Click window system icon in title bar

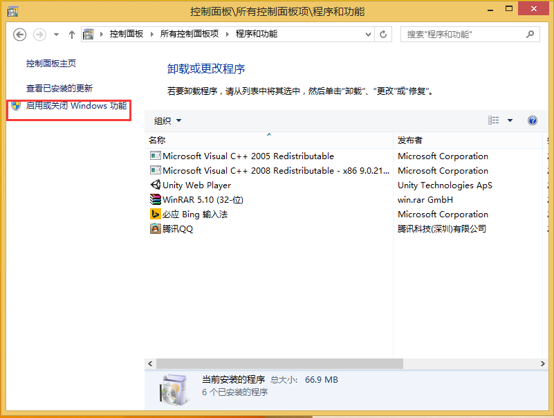click(12, 12)
